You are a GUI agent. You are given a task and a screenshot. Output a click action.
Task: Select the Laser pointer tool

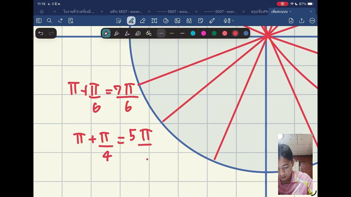click(x=212, y=21)
